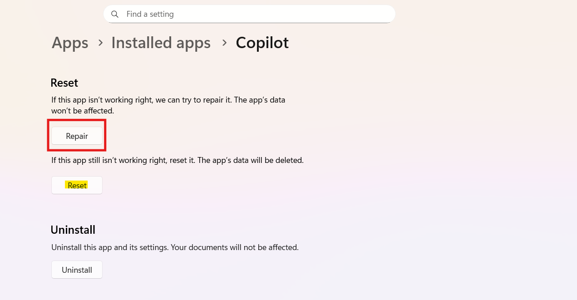Click Reset to delete the app's data
The width and height of the screenshot is (577, 300).
pyautogui.click(x=77, y=185)
